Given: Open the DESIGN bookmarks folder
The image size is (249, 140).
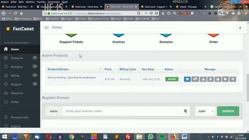Looking at the screenshot, I should pyautogui.click(x=81, y=19).
